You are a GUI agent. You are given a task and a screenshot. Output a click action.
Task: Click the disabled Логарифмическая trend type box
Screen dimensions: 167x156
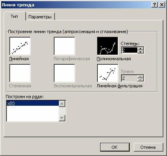[x=64, y=46]
